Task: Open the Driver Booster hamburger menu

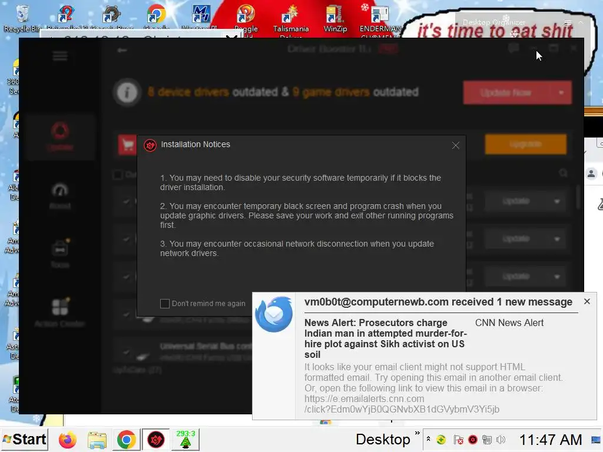Action: pyautogui.click(x=60, y=56)
